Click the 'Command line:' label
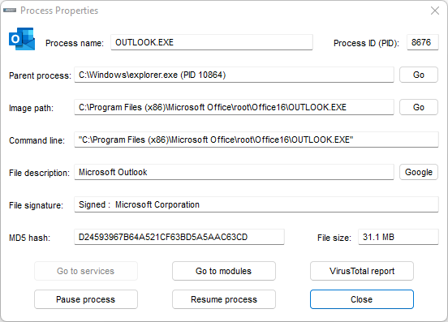The height and width of the screenshot is (322, 448). point(37,140)
